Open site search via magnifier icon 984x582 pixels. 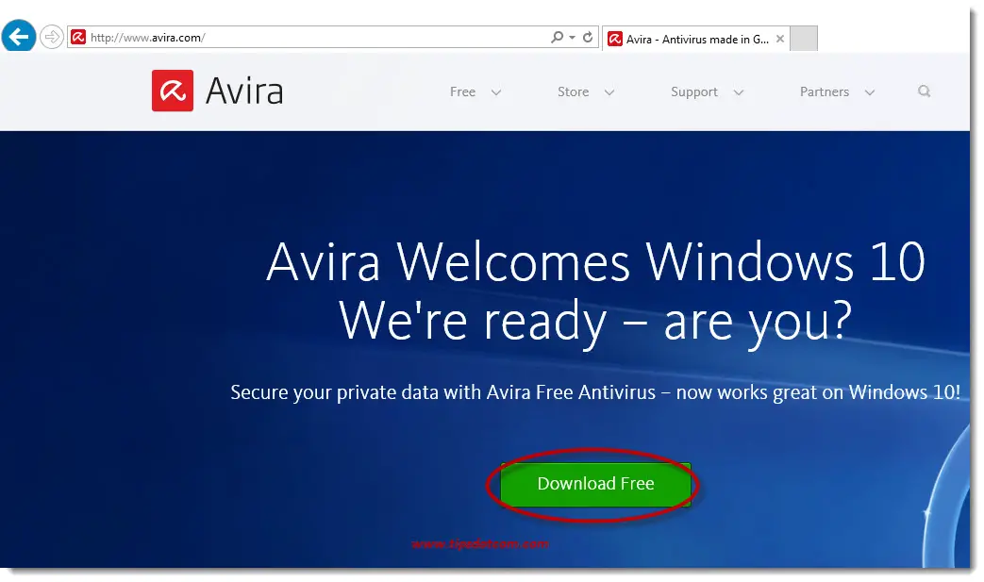click(924, 91)
